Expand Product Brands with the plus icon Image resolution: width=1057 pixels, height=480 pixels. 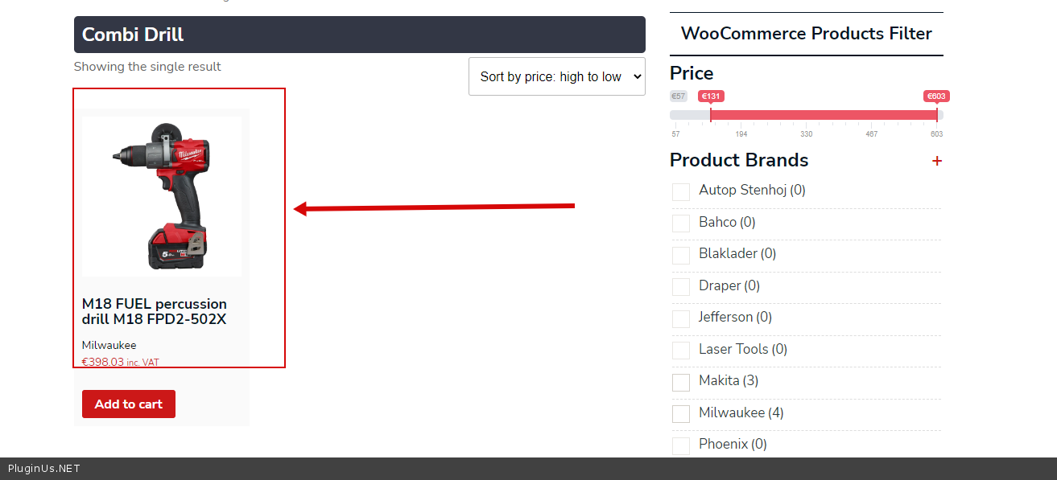click(x=936, y=161)
